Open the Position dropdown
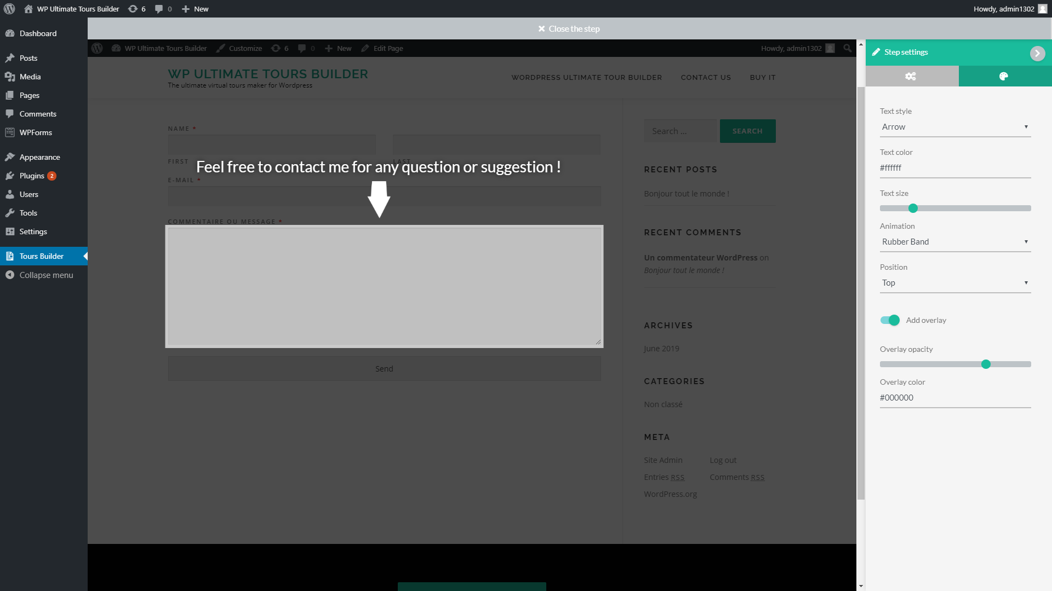This screenshot has width=1052, height=591. click(x=955, y=283)
